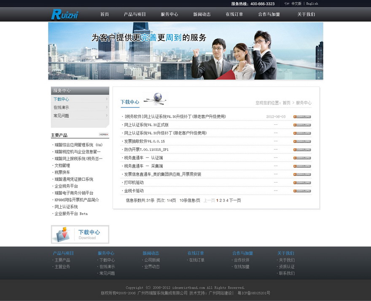Click download icon for 发票抽取软件V4.0.0.15
The image size is (371, 301).
302,141
